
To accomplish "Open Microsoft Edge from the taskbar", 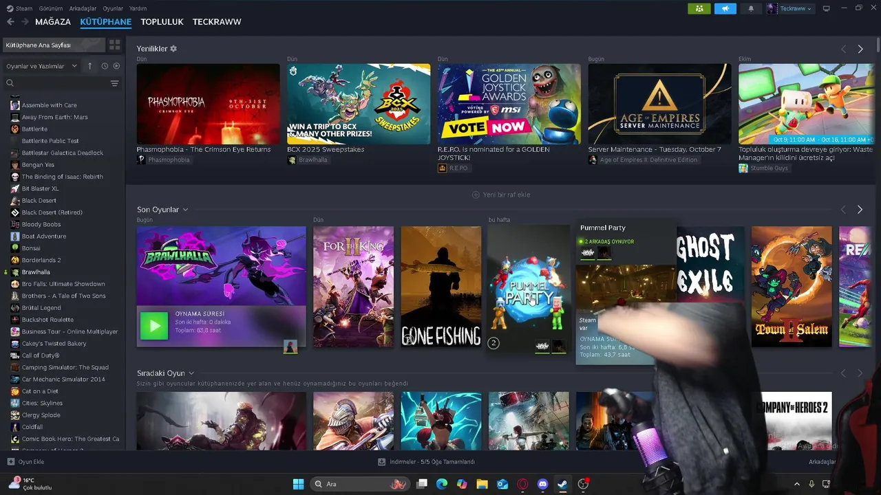I will click(442, 484).
